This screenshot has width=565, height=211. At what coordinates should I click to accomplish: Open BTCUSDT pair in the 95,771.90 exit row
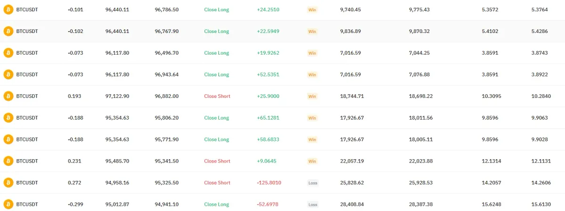point(27,139)
